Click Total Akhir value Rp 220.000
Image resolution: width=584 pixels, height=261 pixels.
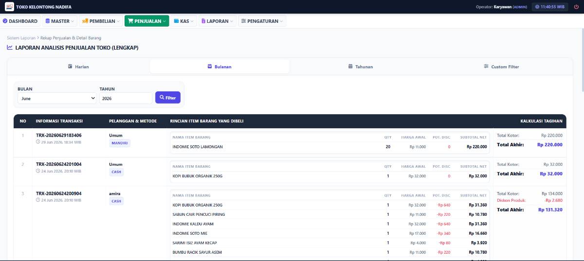coord(550,144)
